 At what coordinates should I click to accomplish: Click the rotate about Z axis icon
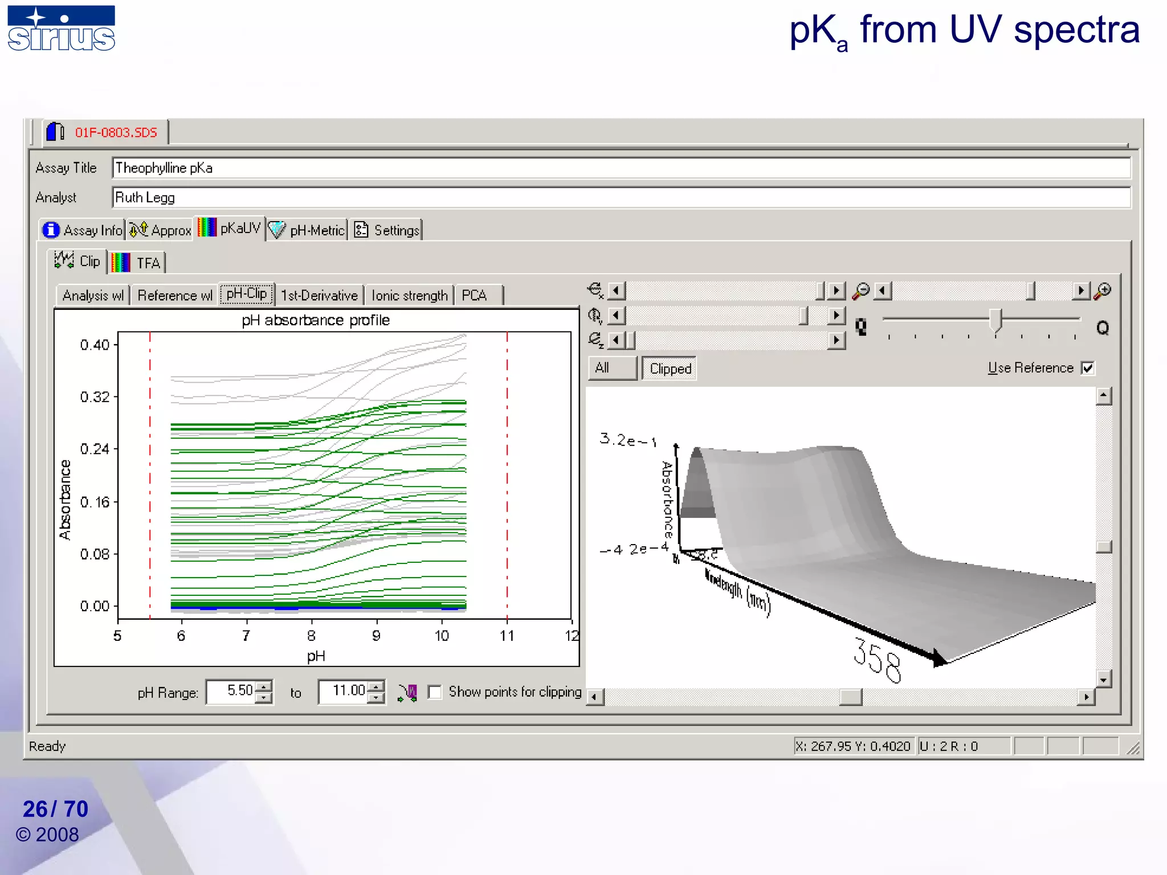(595, 340)
